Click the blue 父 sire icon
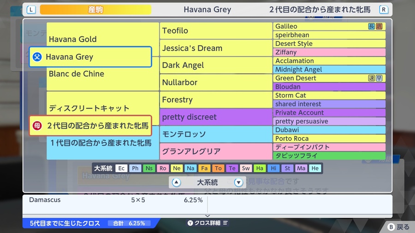Image resolution: width=415 pixels, height=233 pixels. click(x=37, y=57)
